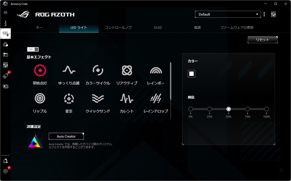291x181 pixels.
Task: Switch to the LED ライト tab
Action: 79,28
